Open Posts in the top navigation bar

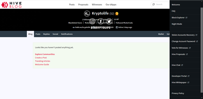72,4
